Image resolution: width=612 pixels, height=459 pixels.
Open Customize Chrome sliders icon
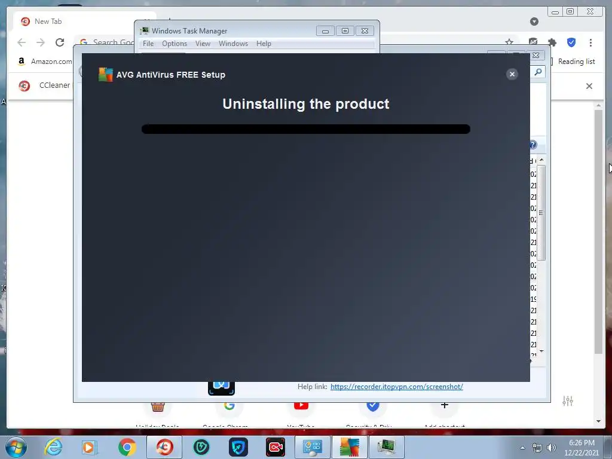coord(568,401)
